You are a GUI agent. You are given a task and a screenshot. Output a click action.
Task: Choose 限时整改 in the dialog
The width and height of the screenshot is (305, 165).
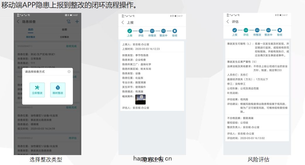(x=58, y=90)
